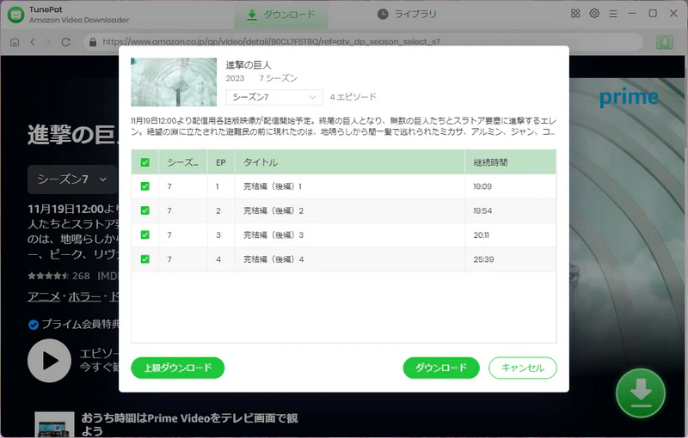Click duration 19:09
The height and width of the screenshot is (438, 688).
point(482,186)
